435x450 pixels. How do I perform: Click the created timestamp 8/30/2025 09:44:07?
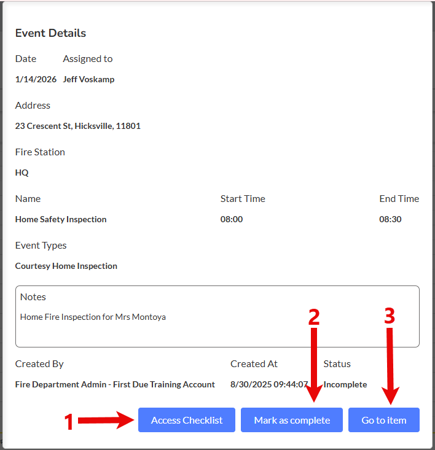point(269,384)
